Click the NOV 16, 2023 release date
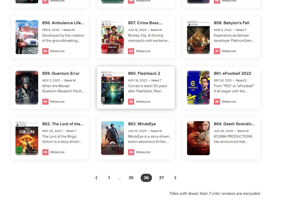The image size is (290, 208). pyautogui.click(x=138, y=80)
